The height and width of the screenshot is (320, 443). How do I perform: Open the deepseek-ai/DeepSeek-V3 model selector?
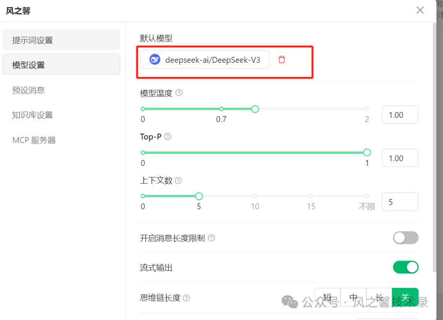click(x=205, y=59)
